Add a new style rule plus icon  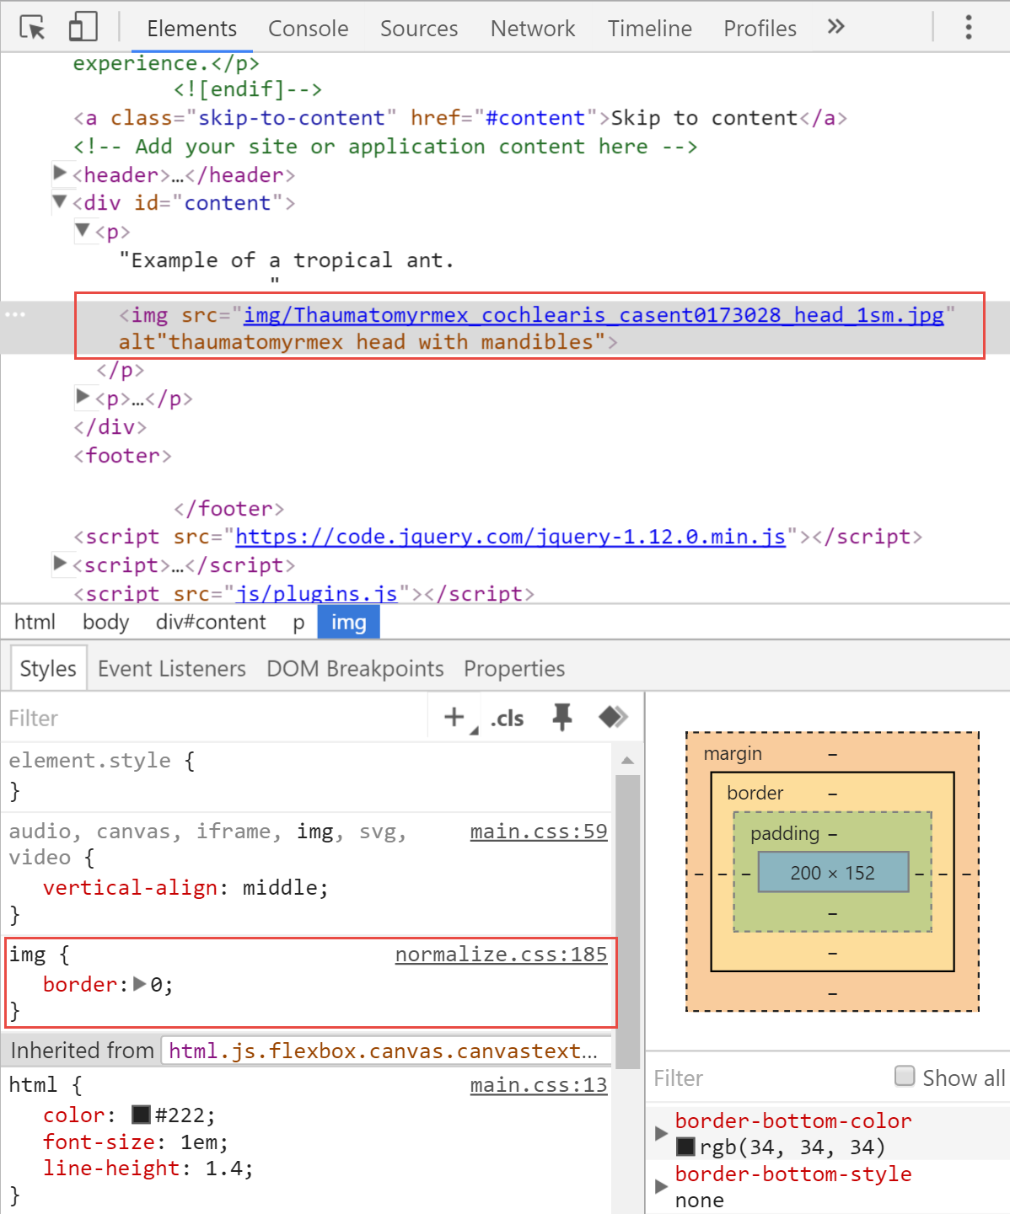[454, 717]
